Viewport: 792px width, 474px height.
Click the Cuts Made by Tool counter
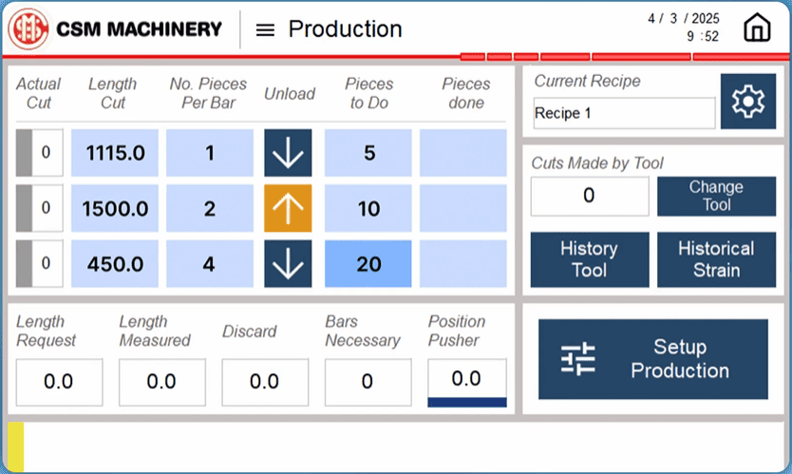pyautogui.click(x=589, y=196)
